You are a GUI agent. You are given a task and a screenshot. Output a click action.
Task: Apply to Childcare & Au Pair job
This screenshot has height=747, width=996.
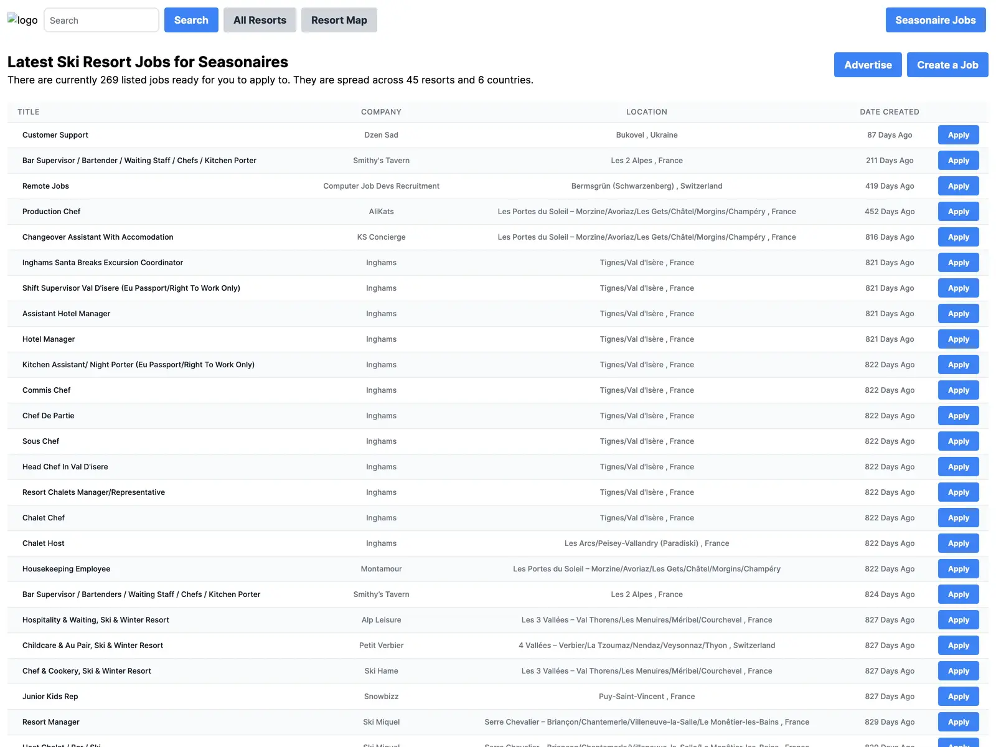pyautogui.click(x=959, y=646)
